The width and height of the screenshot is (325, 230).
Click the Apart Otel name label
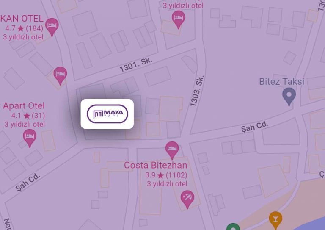point(24,105)
